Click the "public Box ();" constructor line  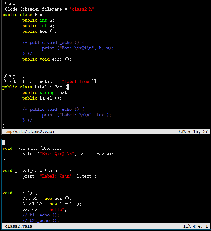(39, 32)
